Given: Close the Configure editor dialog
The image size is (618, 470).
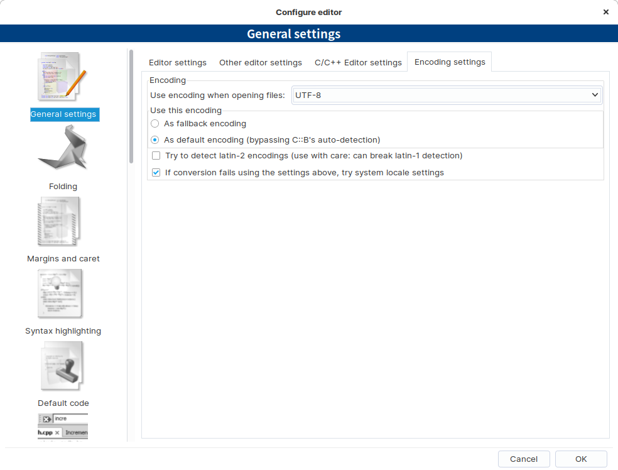Looking at the screenshot, I should [606, 12].
